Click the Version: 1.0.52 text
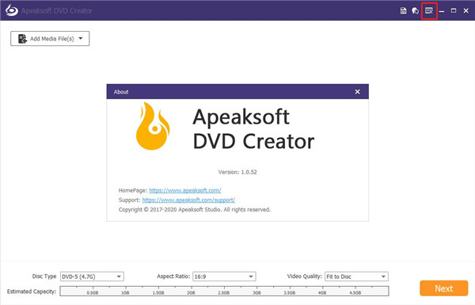 (237, 172)
